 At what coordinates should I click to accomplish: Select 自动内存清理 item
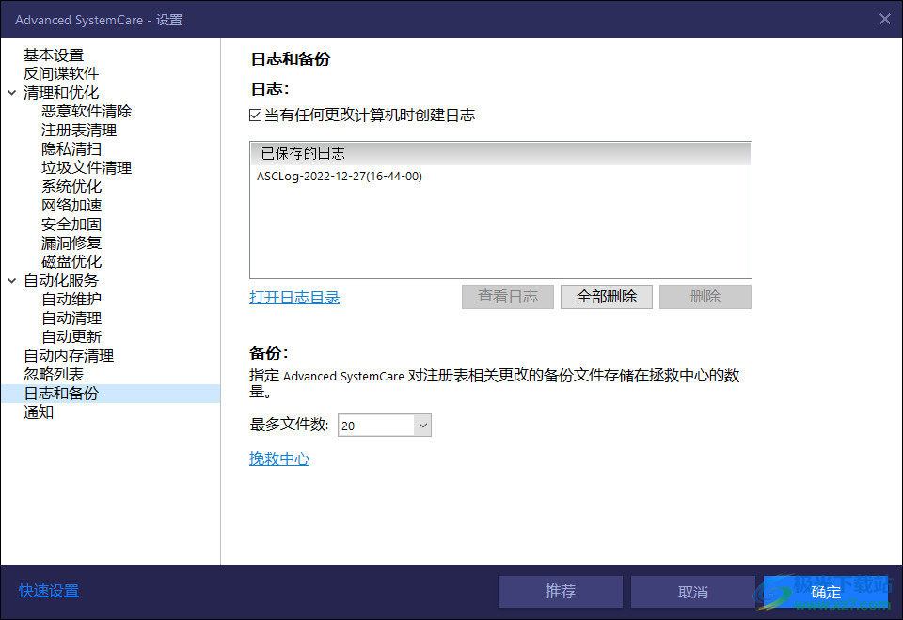(x=69, y=355)
